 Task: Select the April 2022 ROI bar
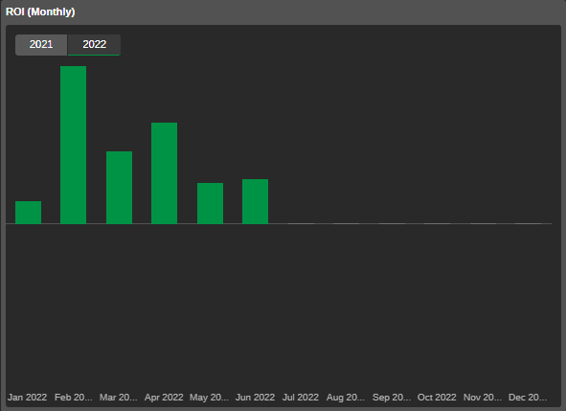(164, 173)
